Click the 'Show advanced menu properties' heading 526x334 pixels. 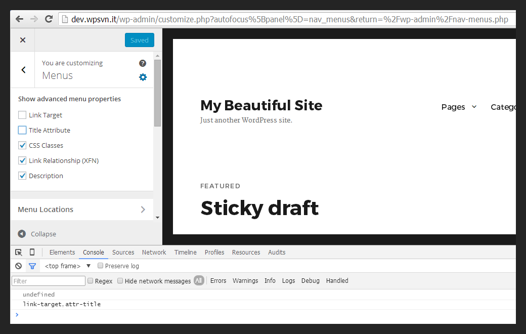[x=69, y=99]
